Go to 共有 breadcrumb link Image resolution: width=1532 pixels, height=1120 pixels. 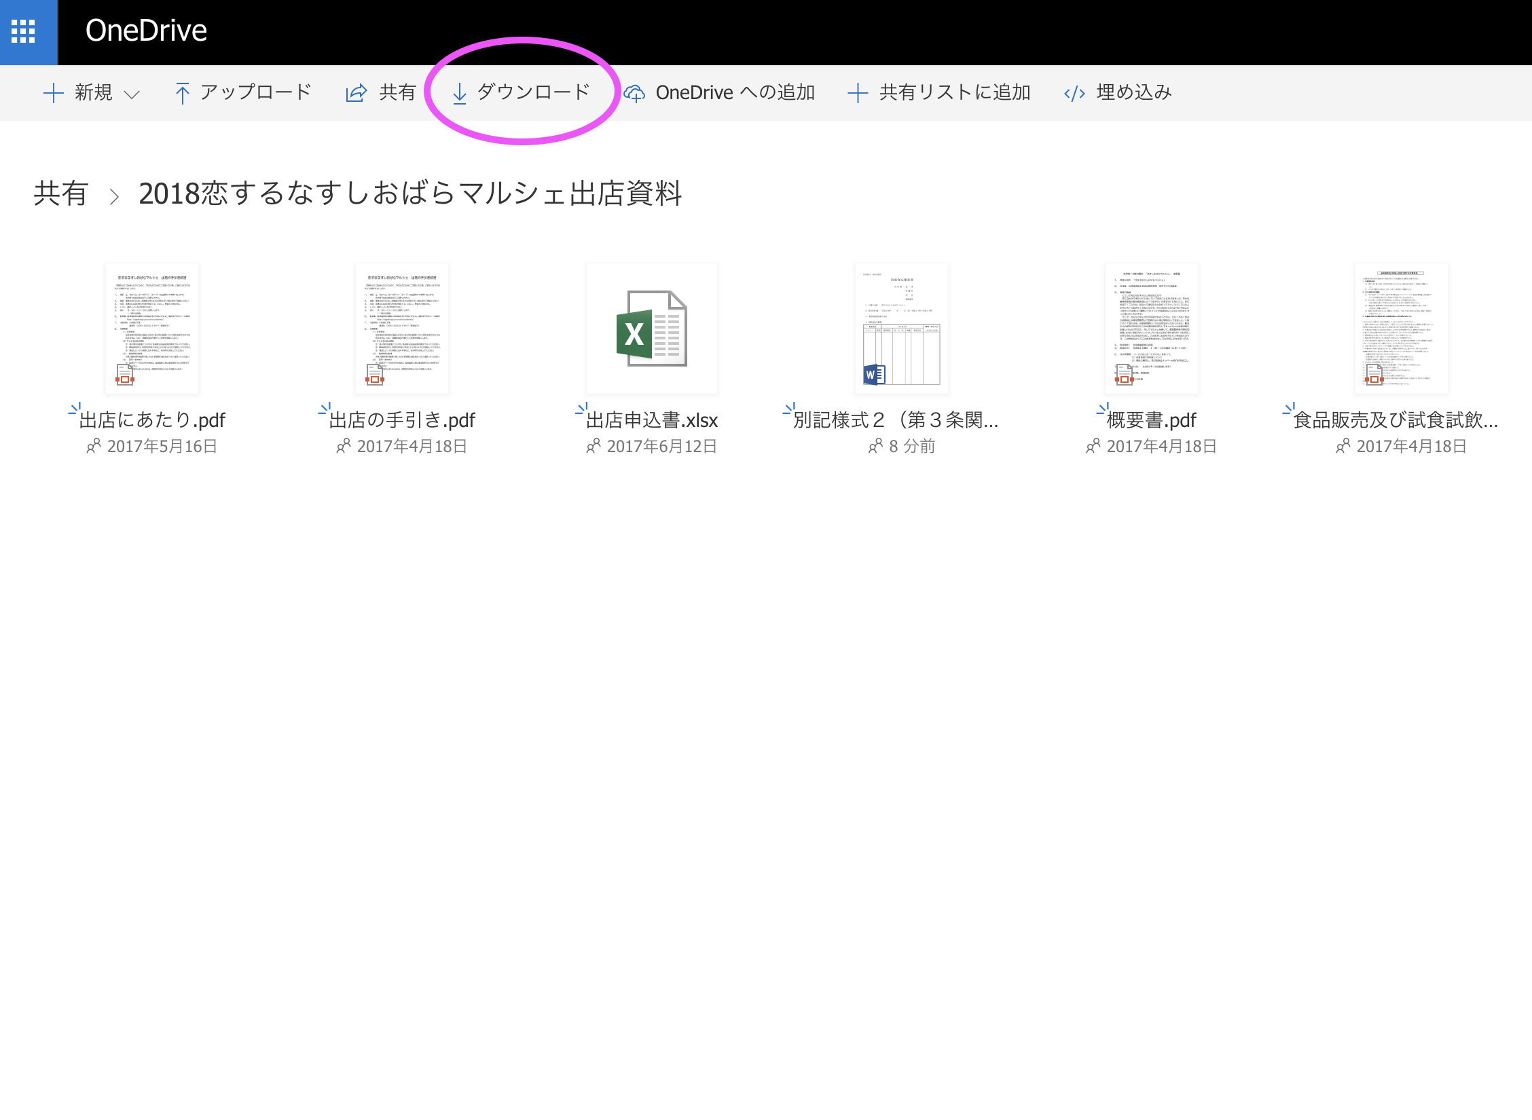coord(61,194)
